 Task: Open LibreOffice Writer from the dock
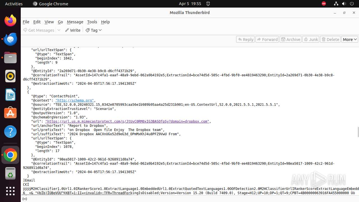(x=10, y=95)
